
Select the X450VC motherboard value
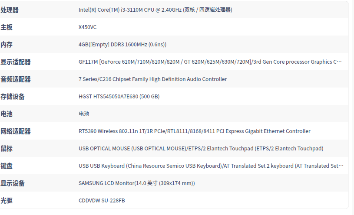click(x=87, y=27)
